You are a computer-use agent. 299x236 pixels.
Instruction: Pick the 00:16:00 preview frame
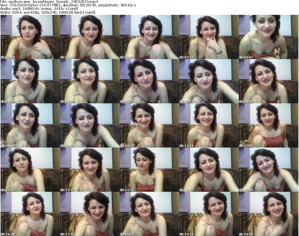[x=269, y=170]
